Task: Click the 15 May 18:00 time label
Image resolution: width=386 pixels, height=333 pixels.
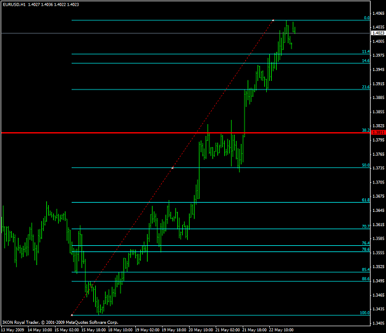Action: (93, 330)
